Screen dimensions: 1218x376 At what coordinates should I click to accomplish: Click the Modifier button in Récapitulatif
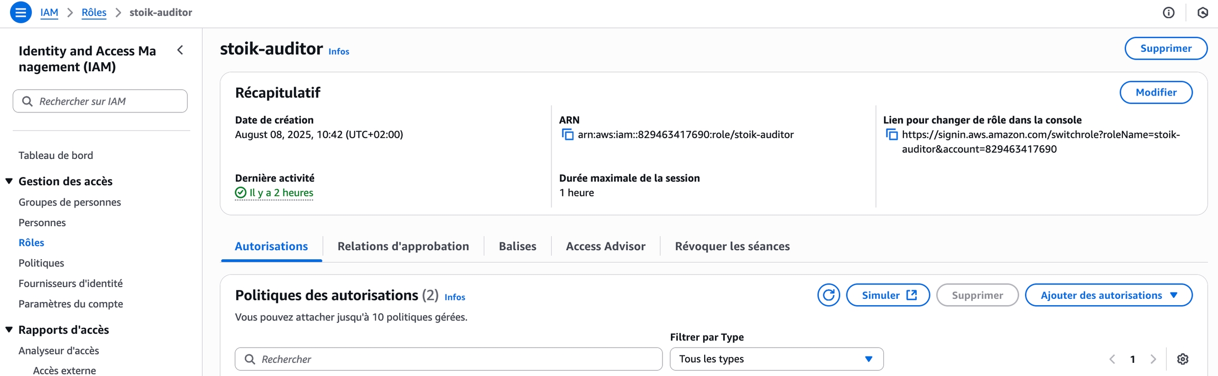pyautogui.click(x=1156, y=92)
